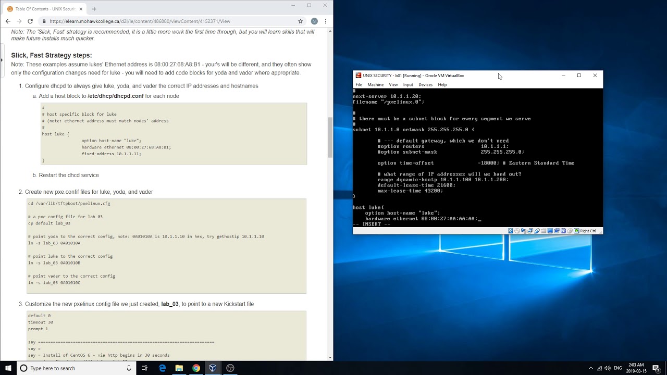
Task: Click 'Right Ctrl' host key label
Action: coord(588,231)
